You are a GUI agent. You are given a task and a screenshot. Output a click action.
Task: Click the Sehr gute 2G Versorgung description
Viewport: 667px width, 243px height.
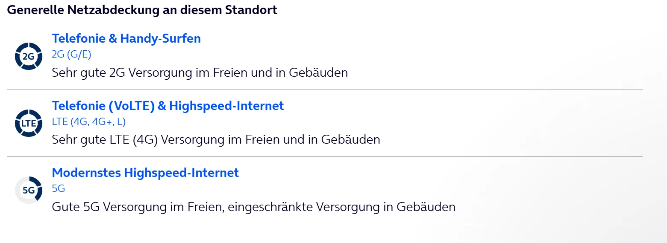(200, 72)
